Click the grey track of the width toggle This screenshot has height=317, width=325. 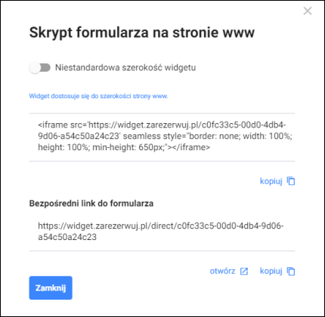coord(45,68)
